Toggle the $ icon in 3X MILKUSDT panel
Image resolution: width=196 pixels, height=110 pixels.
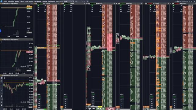click(x=38, y=5)
